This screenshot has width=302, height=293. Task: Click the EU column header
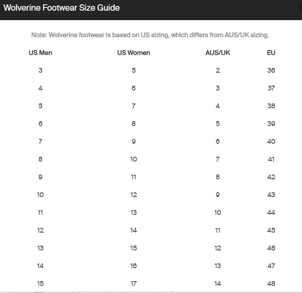271,53
